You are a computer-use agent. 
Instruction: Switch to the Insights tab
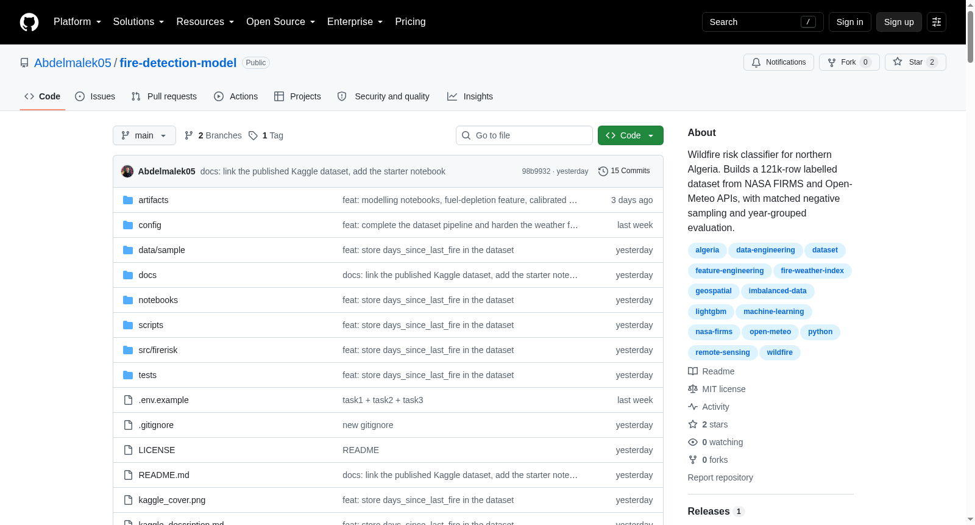coord(470,96)
